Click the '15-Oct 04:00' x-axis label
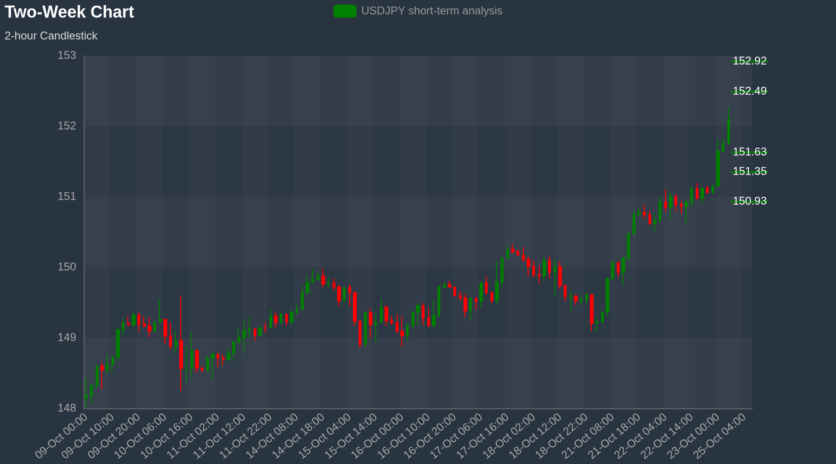Image resolution: width=836 pixels, height=464 pixels. [325, 436]
